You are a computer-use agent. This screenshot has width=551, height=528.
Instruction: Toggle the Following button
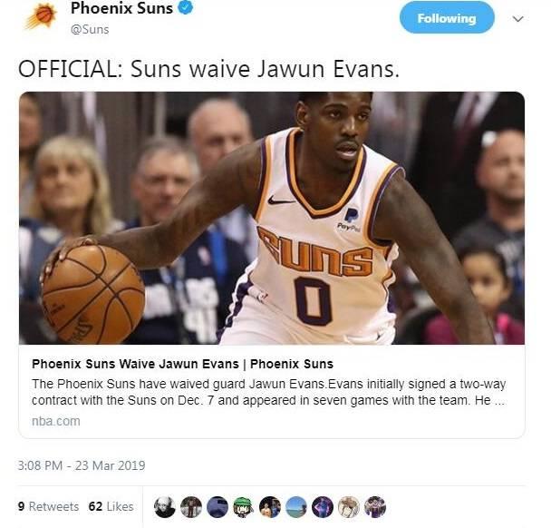[x=447, y=17]
